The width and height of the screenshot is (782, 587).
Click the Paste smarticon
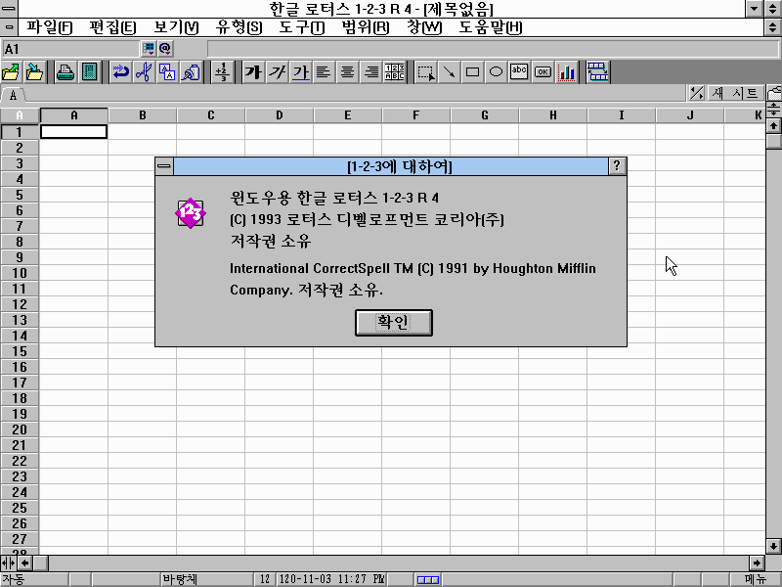[191, 72]
